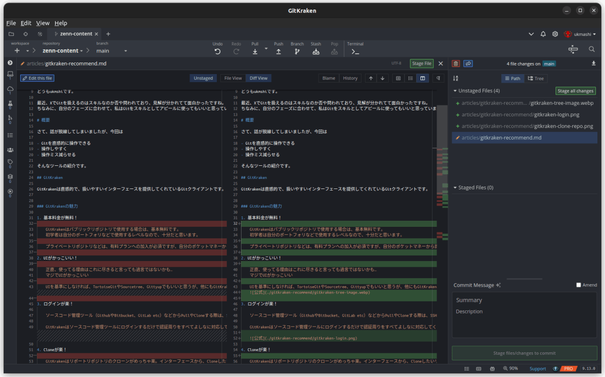The image size is (605, 377).
Task: Discard all changes with red trash icon
Action: tap(456, 64)
